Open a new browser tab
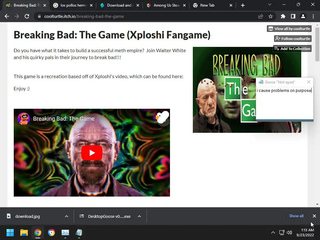320x240 pixels. pyautogui.click(x=242, y=5)
